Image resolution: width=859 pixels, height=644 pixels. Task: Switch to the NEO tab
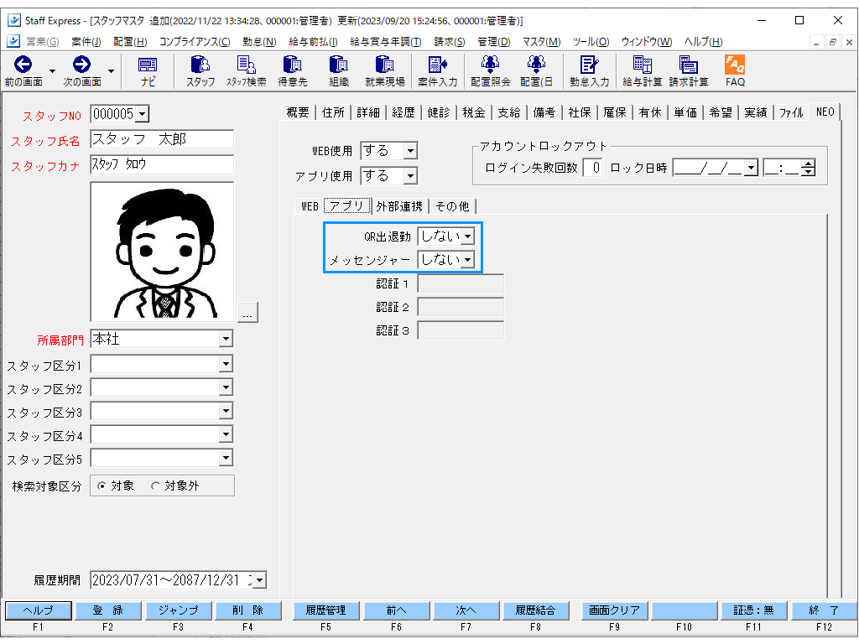click(x=825, y=112)
